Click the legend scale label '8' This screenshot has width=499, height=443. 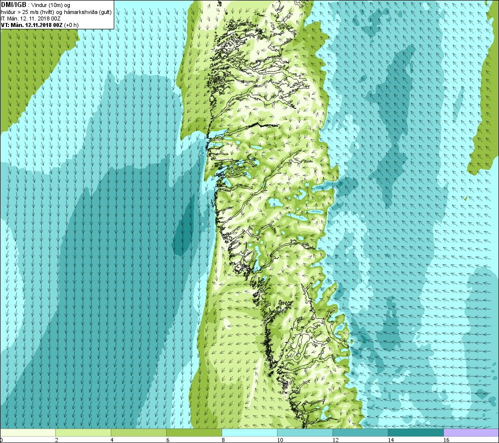223,440
